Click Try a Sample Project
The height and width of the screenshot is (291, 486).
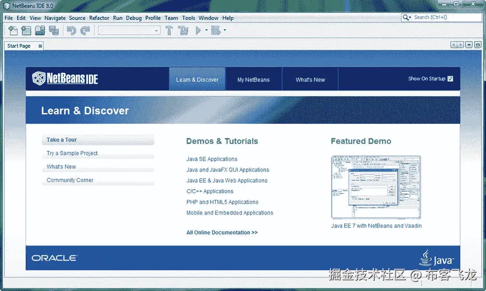98,153
